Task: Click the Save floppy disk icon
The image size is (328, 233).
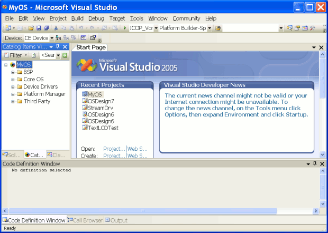Action: 39,28
